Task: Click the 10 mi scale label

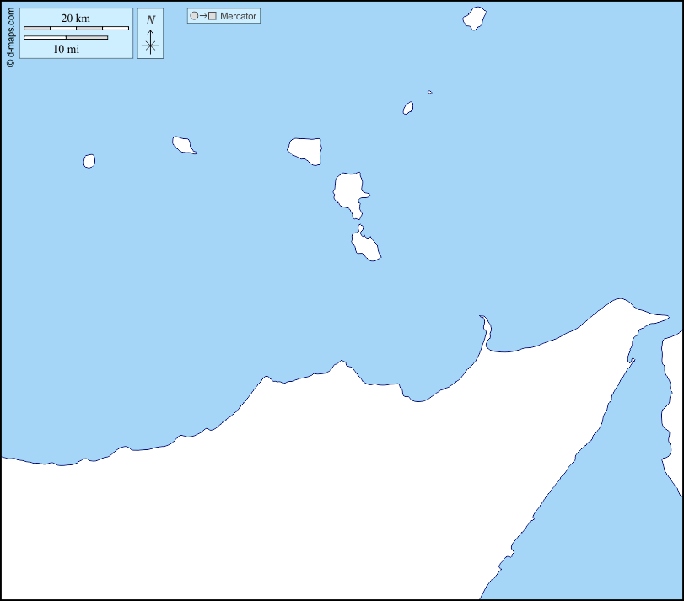Action: pos(66,49)
